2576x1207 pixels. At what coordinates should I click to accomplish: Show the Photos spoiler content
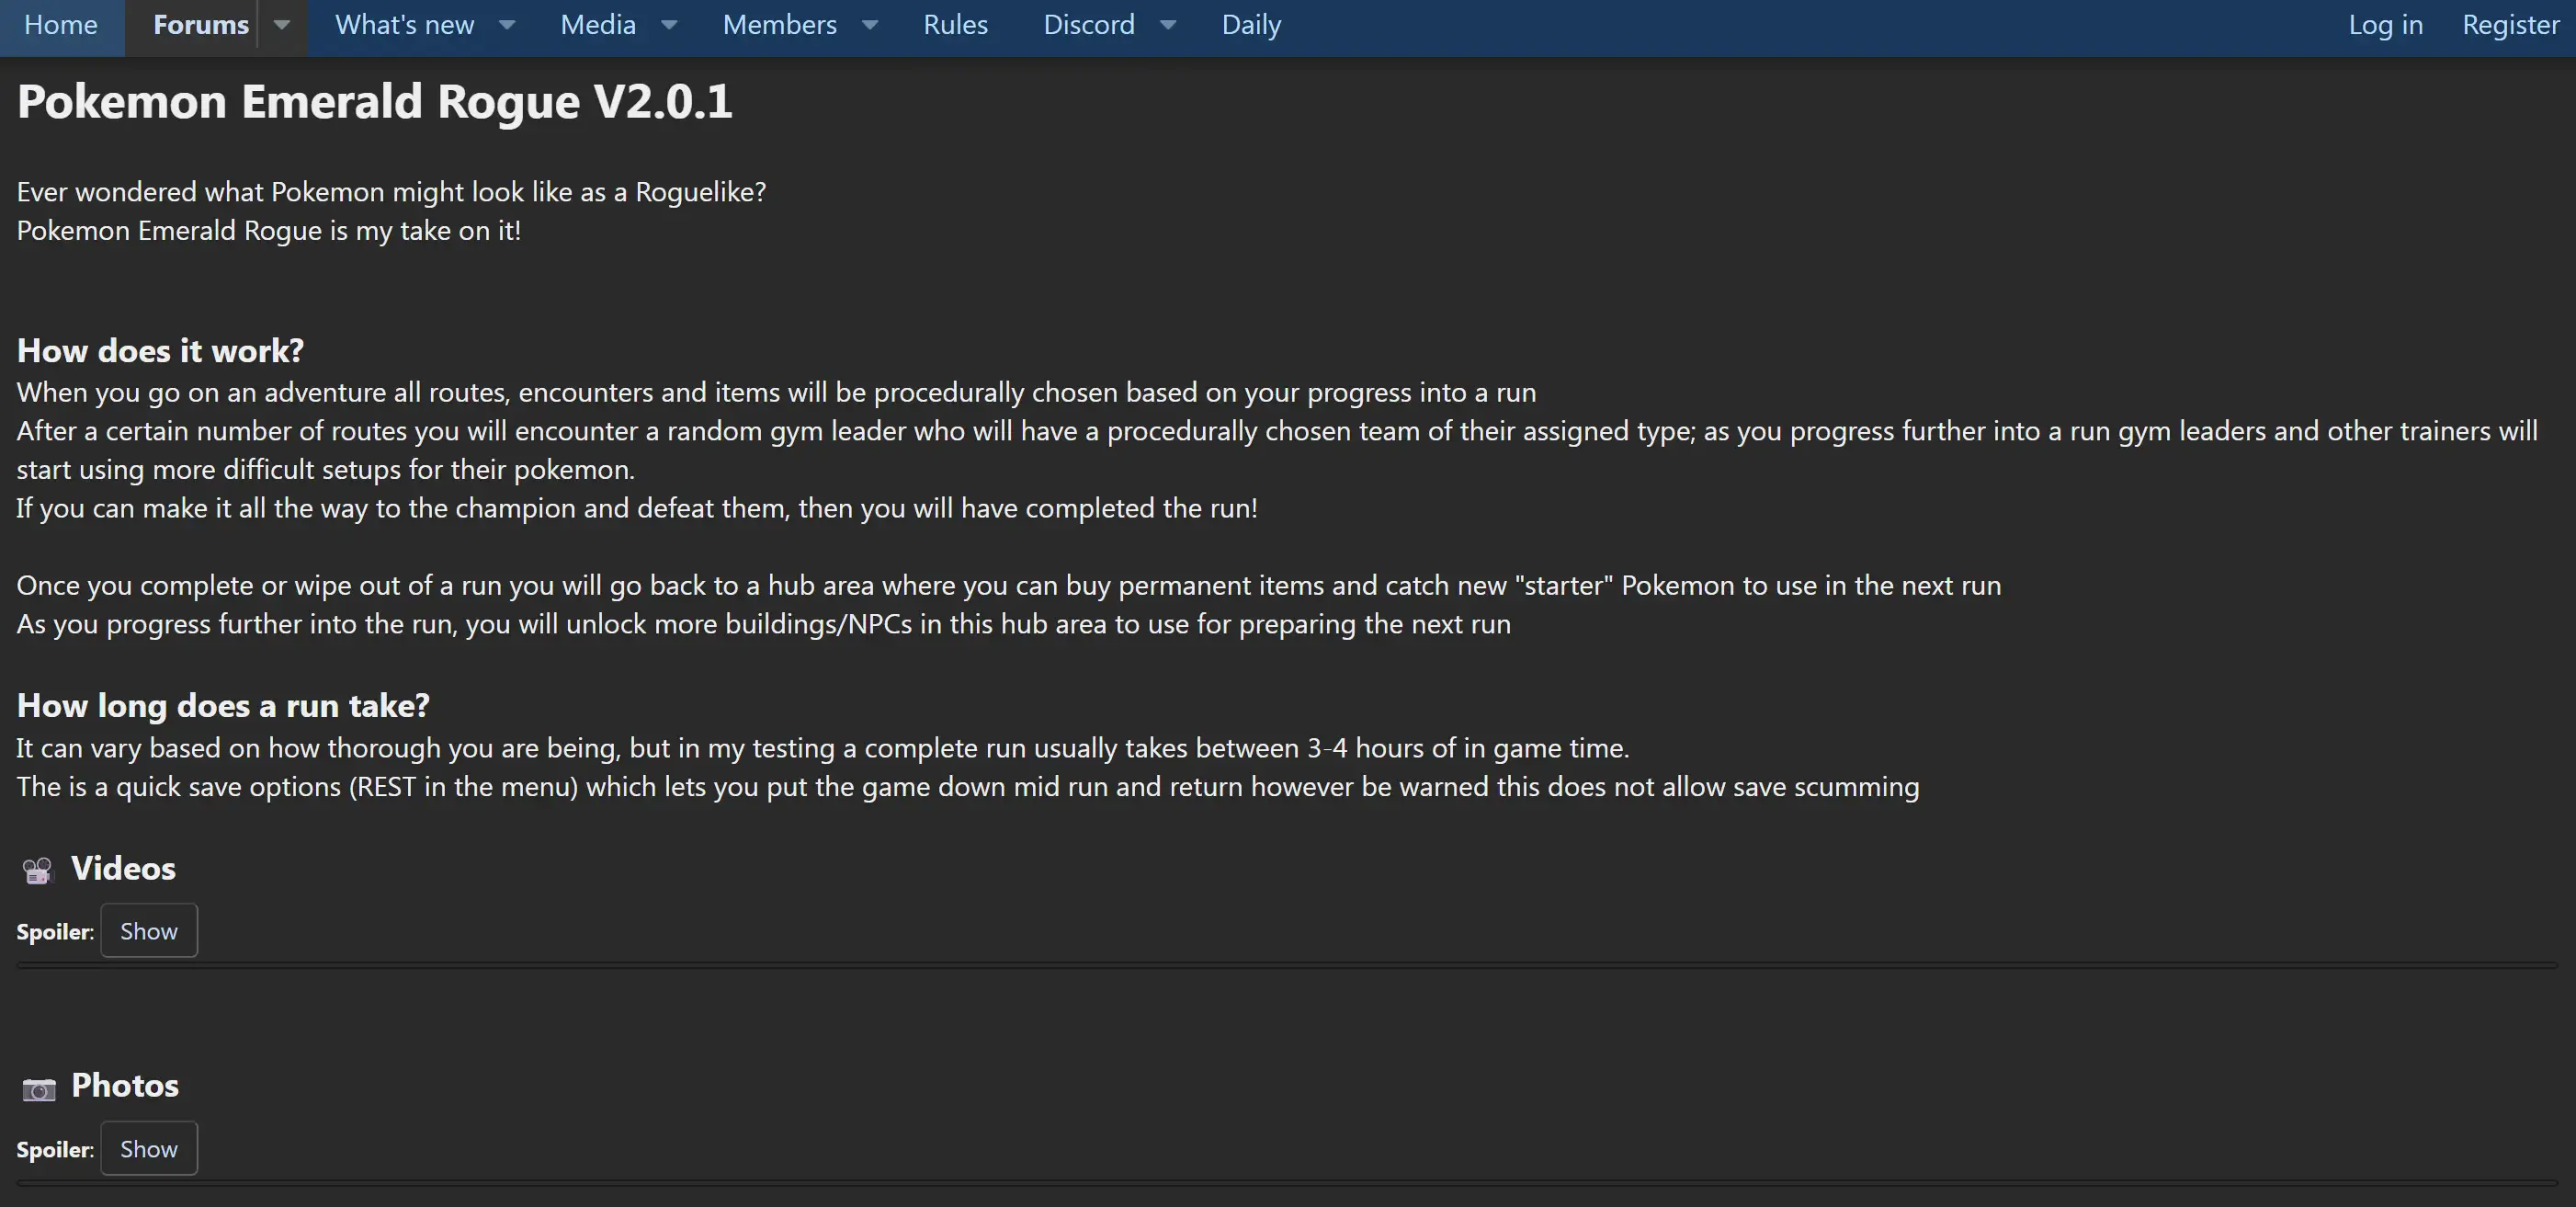[149, 1149]
